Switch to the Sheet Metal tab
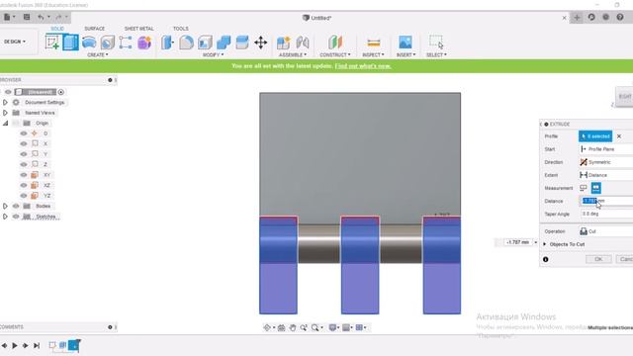Image resolution: width=633 pixels, height=356 pixels. pyautogui.click(x=138, y=29)
